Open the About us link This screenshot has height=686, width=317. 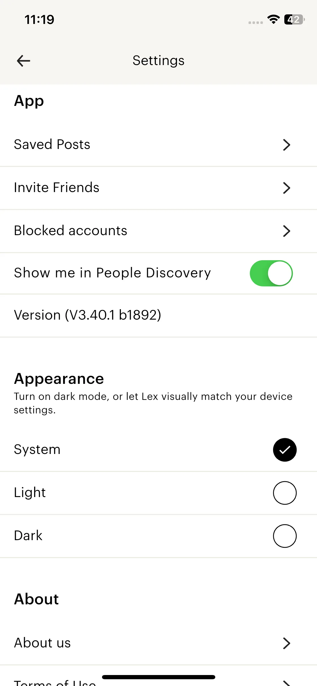(43, 643)
